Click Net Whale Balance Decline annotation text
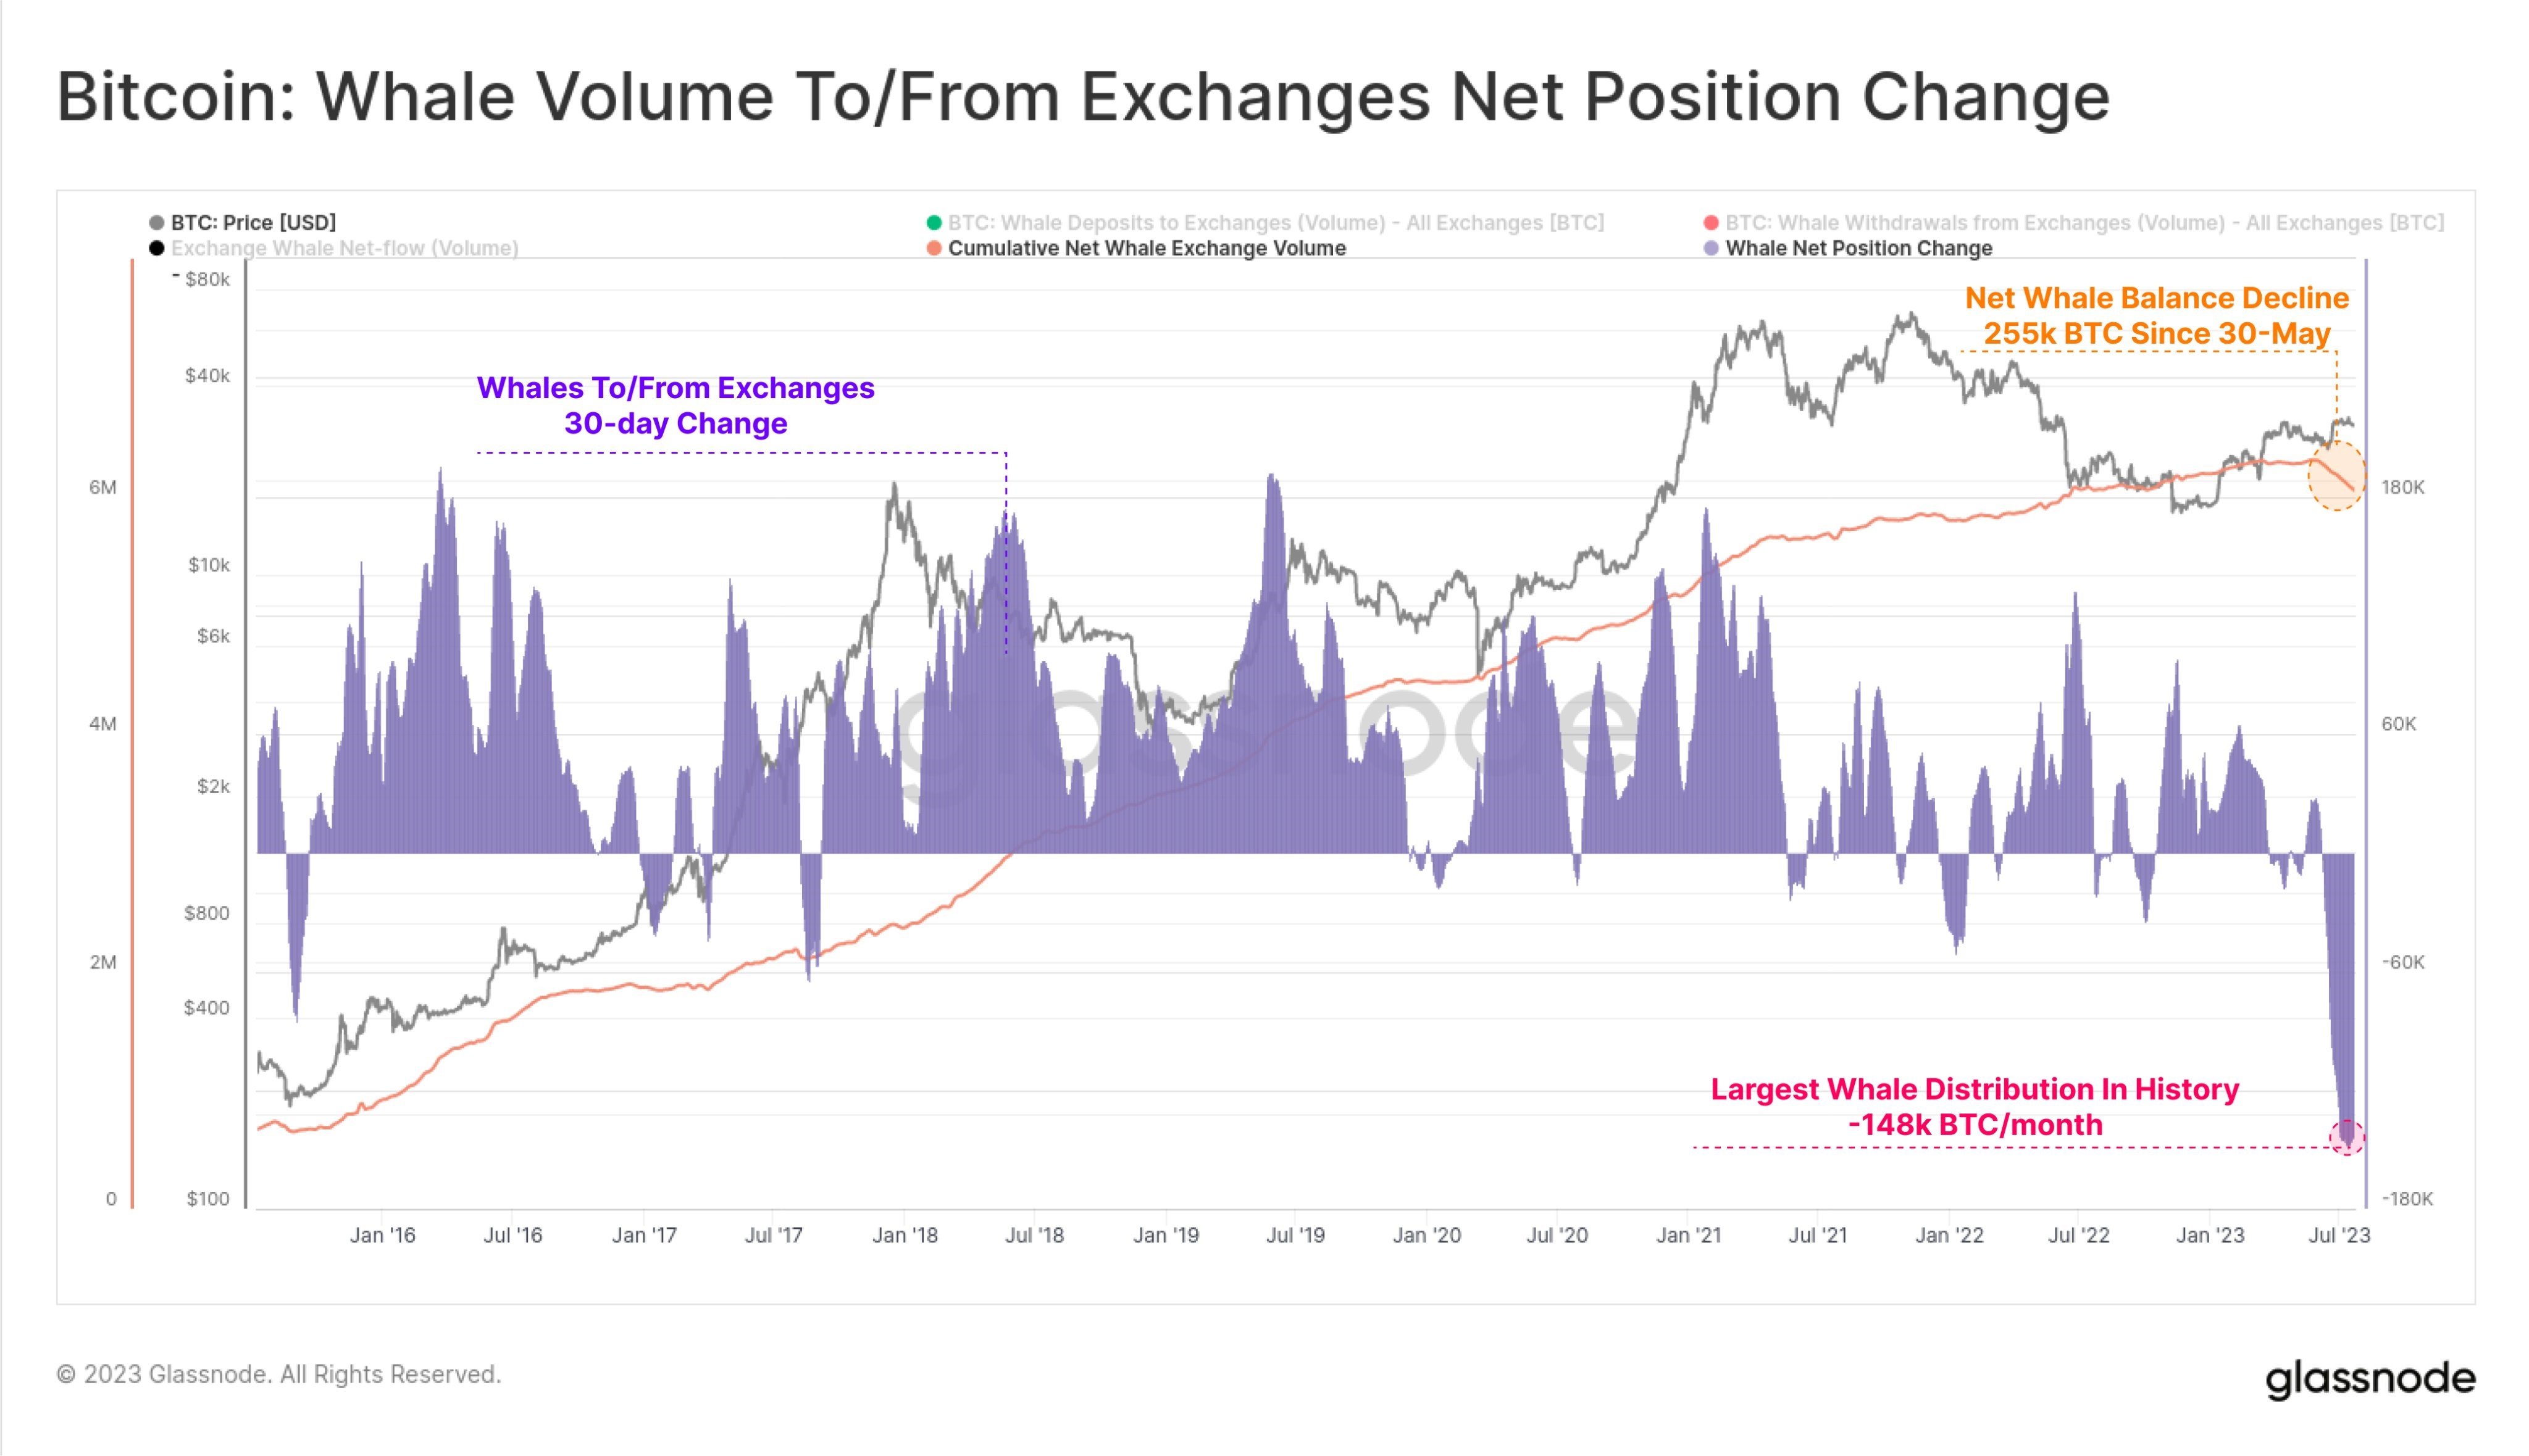This screenshot has width=2529, height=1456. pos(2157,315)
